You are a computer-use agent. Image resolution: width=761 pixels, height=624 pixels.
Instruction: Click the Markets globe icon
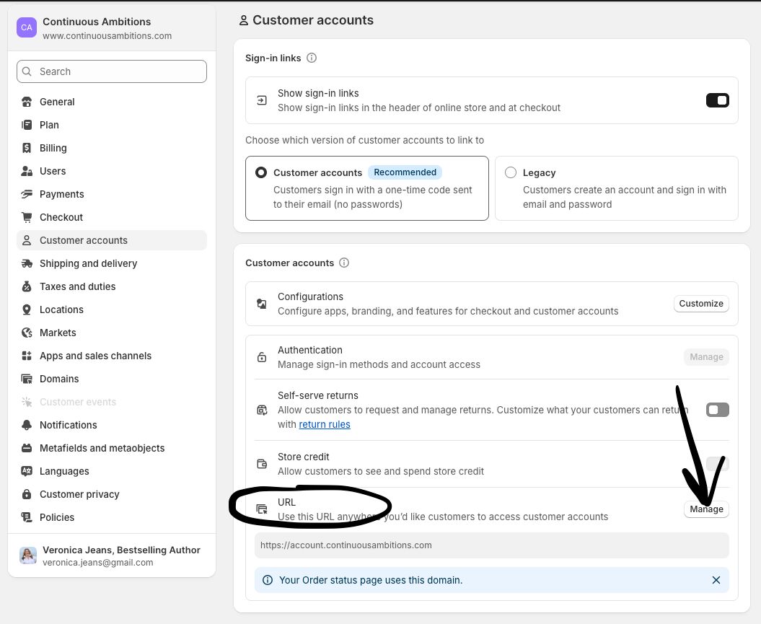(x=27, y=333)
